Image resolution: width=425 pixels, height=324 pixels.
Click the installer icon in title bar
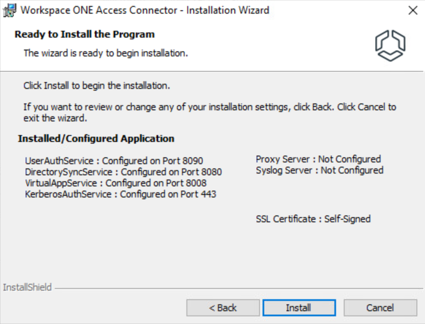[x=11, y=10]
